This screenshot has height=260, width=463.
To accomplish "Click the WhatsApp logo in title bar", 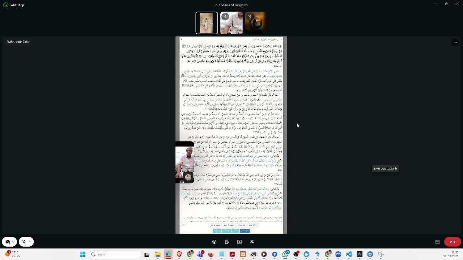I will click(x=5, y=5).
